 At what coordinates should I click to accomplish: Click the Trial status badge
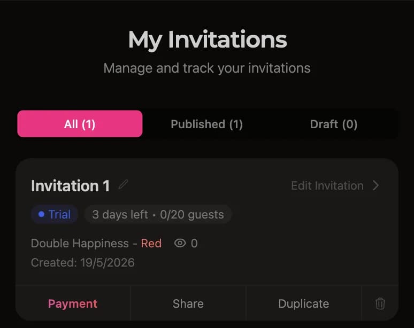55,214
